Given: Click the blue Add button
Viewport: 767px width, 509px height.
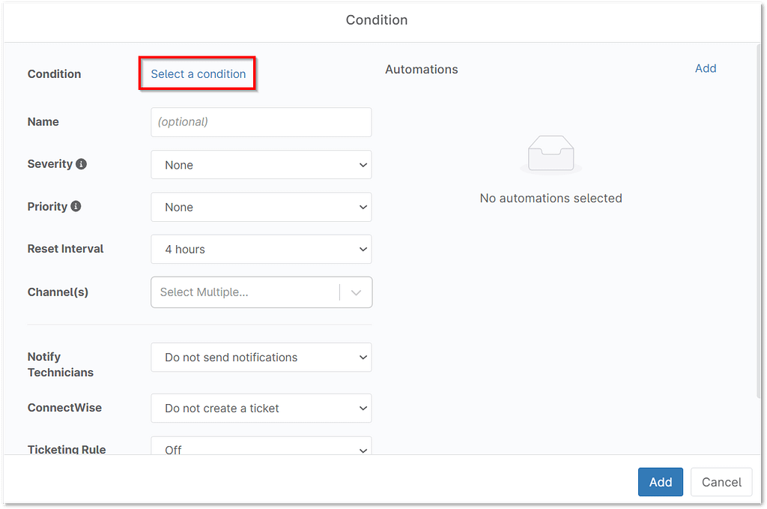Looking at the screenshot, I should pyautogui.click(x=660, y=482).
